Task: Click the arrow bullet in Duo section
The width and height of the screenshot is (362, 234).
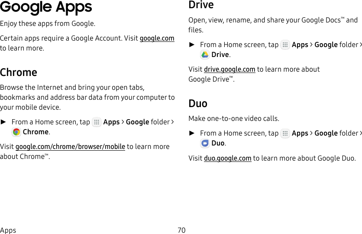Action: [192, 133]
